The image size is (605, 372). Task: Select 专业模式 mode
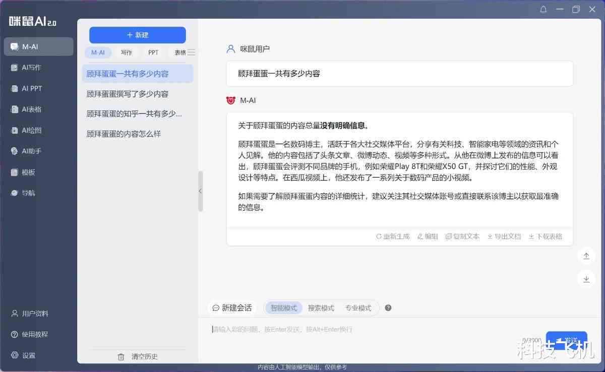pyautogui.click(x=358, y=308)
